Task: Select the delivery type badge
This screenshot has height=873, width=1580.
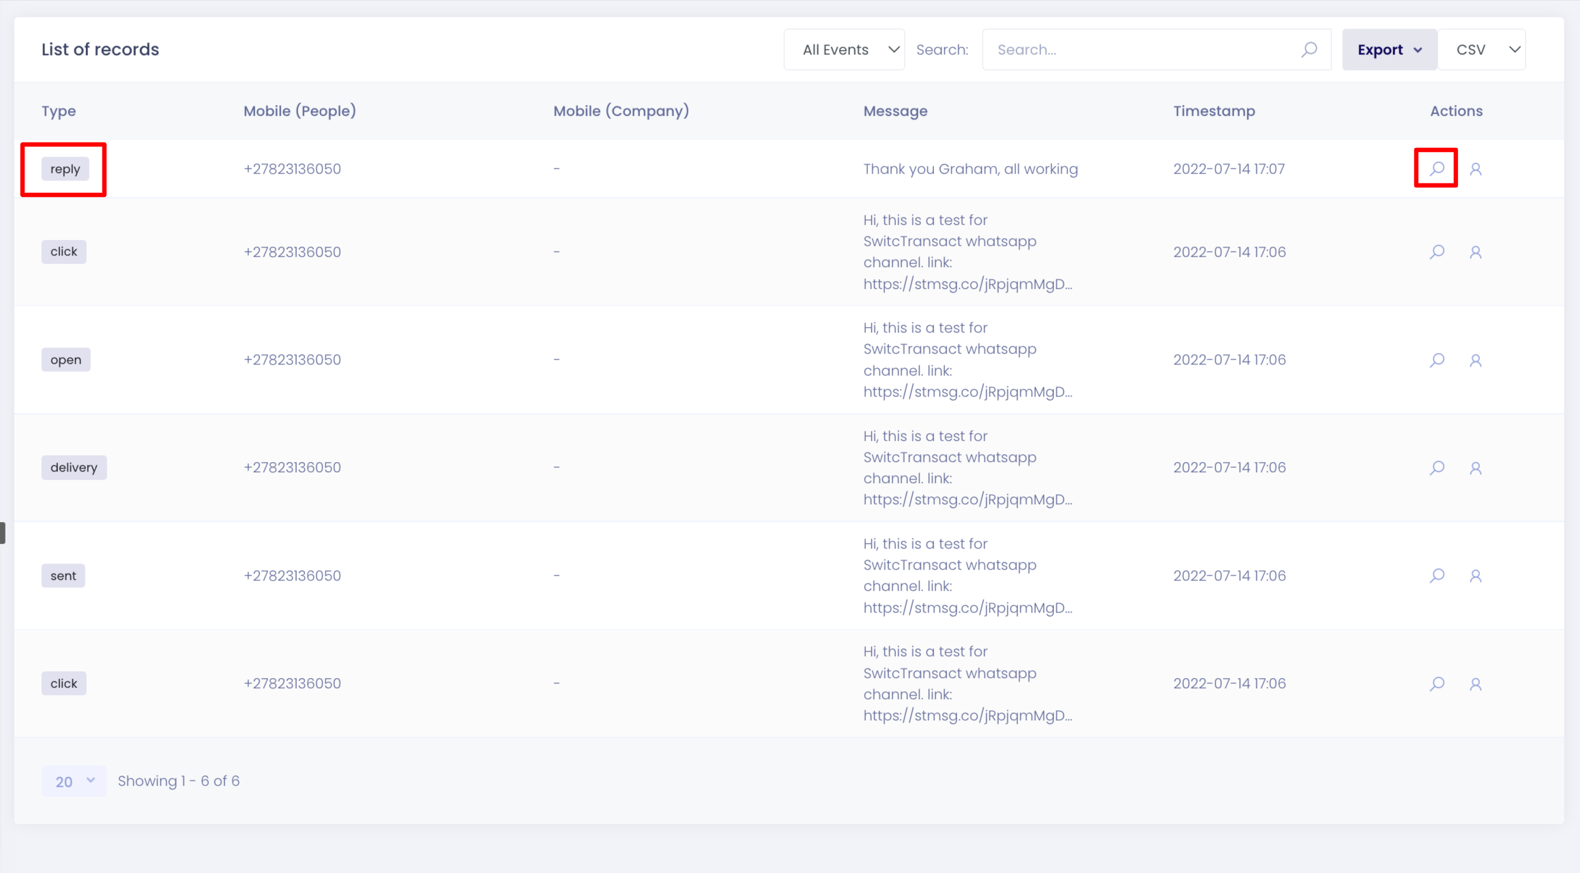Action: coord(74,468)
